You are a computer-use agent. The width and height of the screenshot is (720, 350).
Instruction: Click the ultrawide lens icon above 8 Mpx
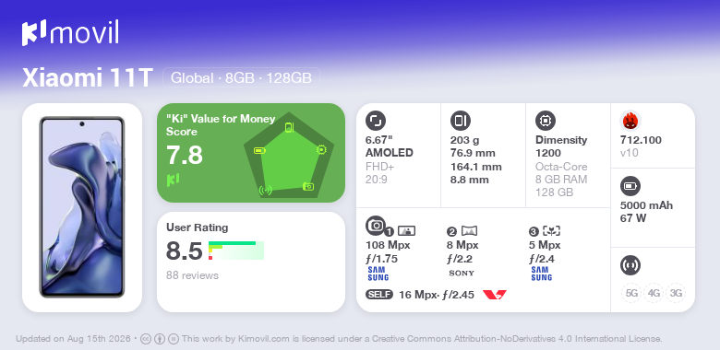469,231
